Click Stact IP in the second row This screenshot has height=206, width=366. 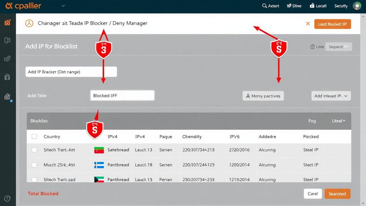[x=311, y=165]
